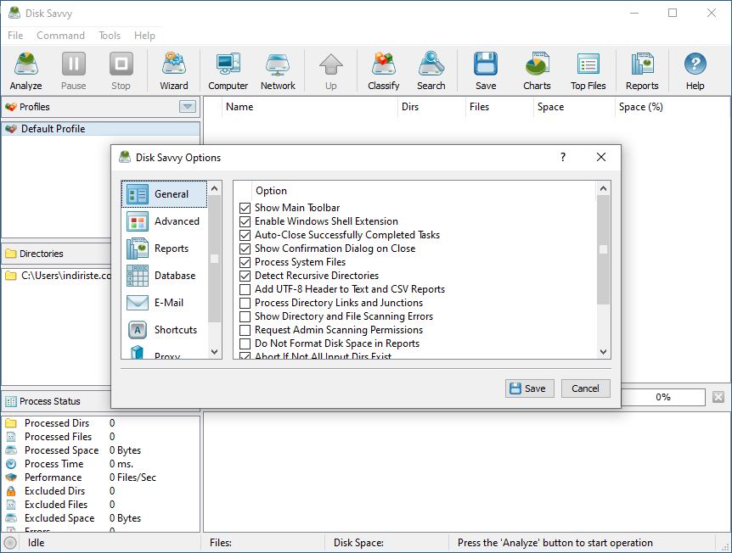
Task: Enable Request Admin Scanning Permissions
Action: pos(245,330)
